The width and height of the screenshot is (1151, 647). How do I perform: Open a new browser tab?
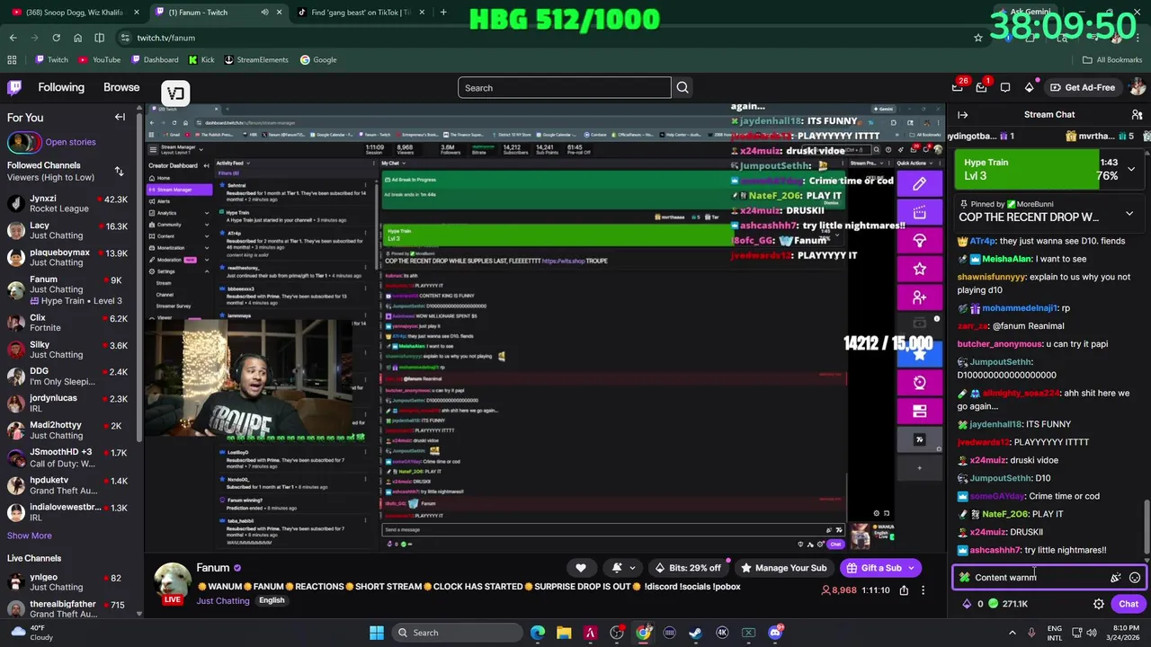pos(443,13)
